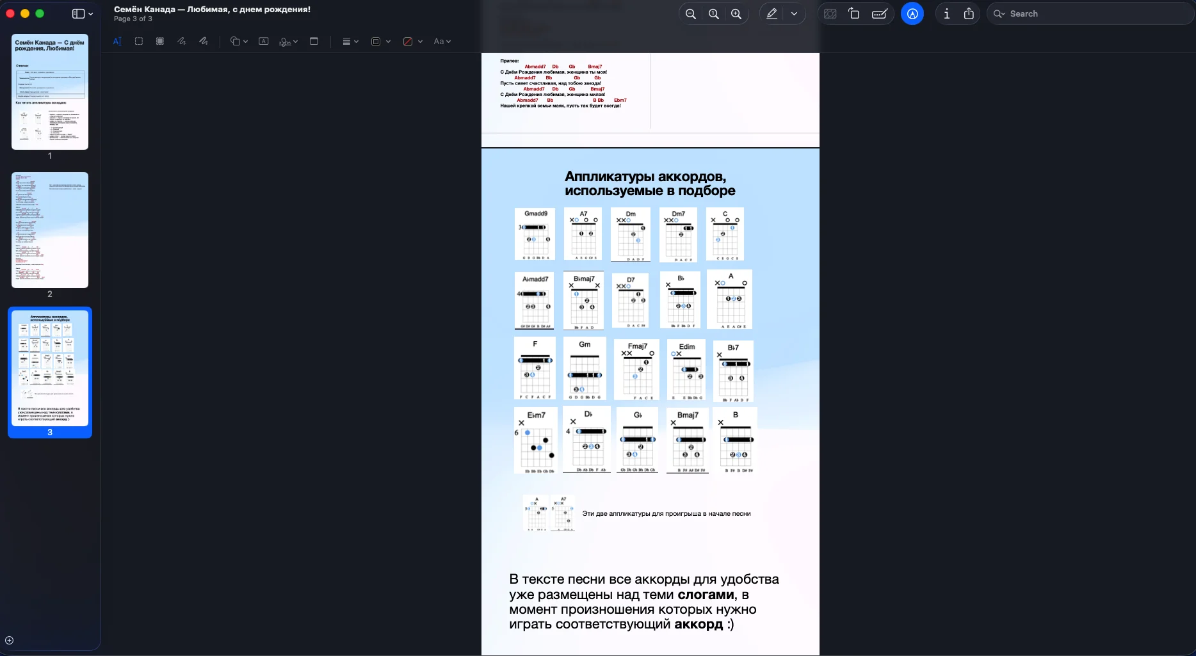
Task: Select the Text Selection tool
Action: coord(117,42)
